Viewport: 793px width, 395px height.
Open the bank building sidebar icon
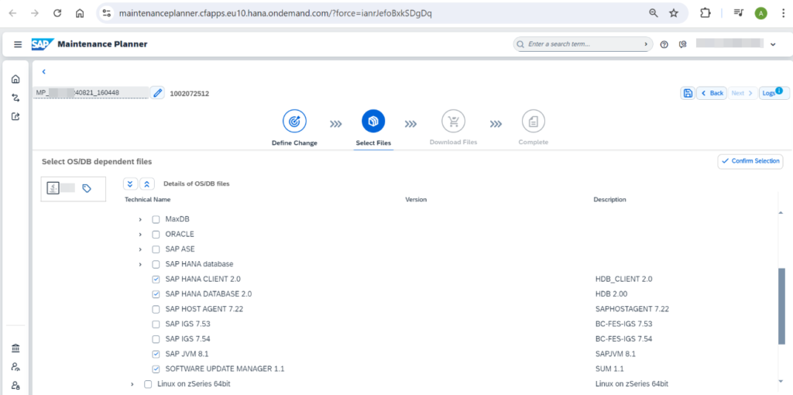(x=15, y=349)
